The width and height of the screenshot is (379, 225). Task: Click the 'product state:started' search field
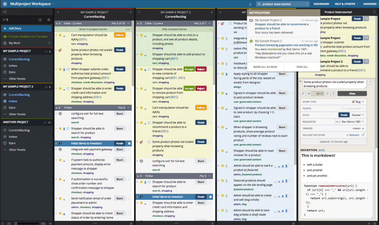click(x=282, y=4)
